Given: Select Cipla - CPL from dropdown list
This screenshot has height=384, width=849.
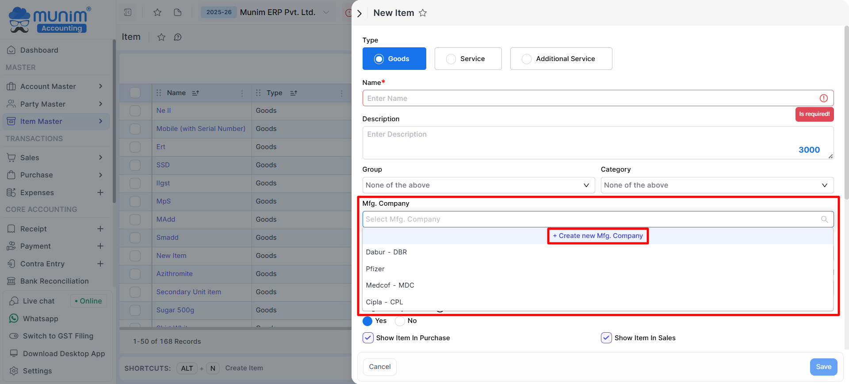Looking at the screenshot, I should pos(384,302).
